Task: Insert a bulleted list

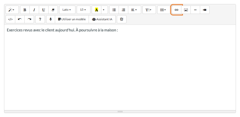Action: click(x=114, y=10)
